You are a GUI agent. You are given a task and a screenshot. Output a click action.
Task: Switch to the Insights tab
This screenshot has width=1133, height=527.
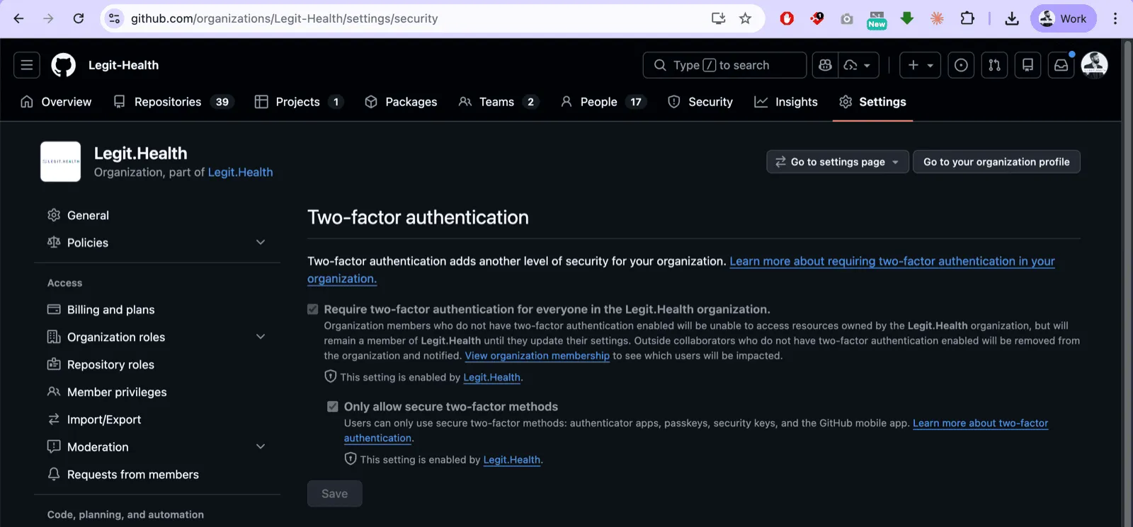[x=786, y=102]
